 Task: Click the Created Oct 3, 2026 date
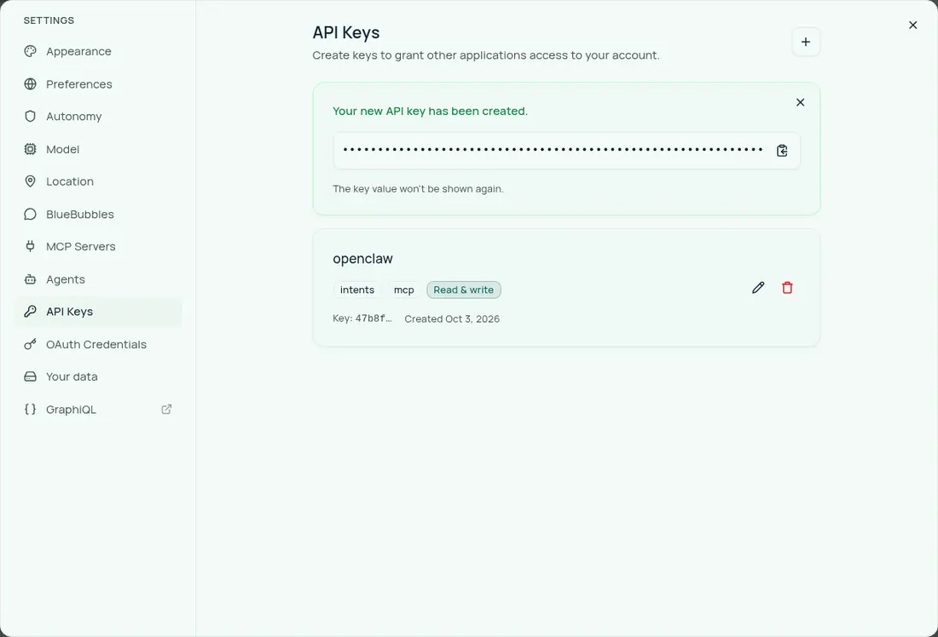(x=452, y=319)
